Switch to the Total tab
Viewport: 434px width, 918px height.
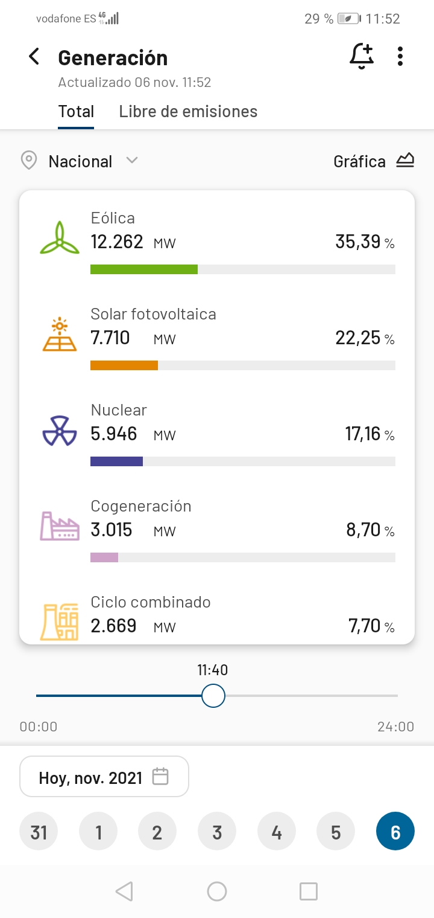(76, 112)
